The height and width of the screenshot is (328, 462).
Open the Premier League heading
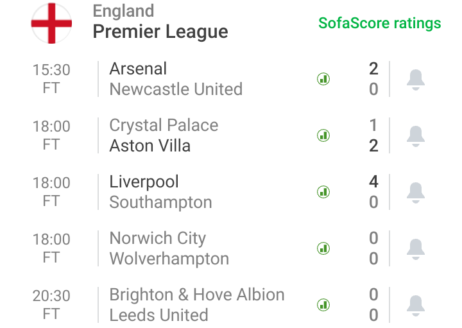coord(160,32)
